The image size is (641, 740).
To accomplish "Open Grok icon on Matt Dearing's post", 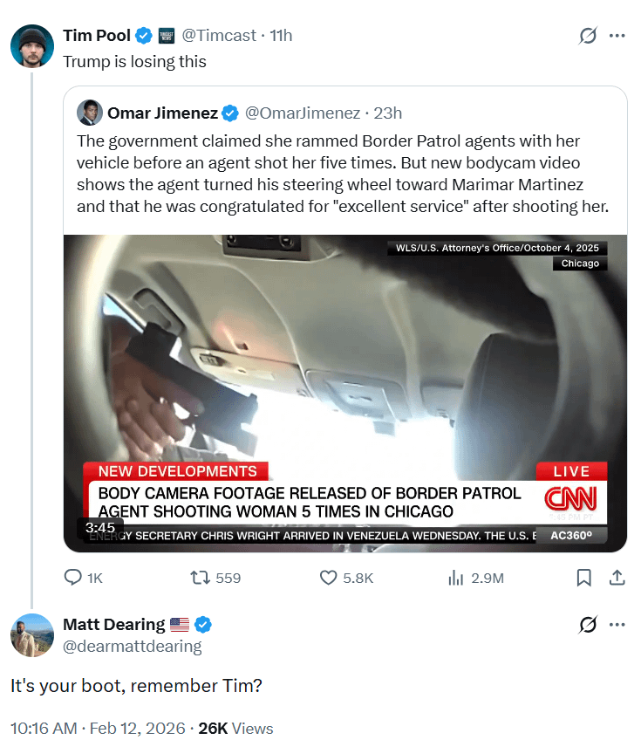I will click(x=588, y=625).
